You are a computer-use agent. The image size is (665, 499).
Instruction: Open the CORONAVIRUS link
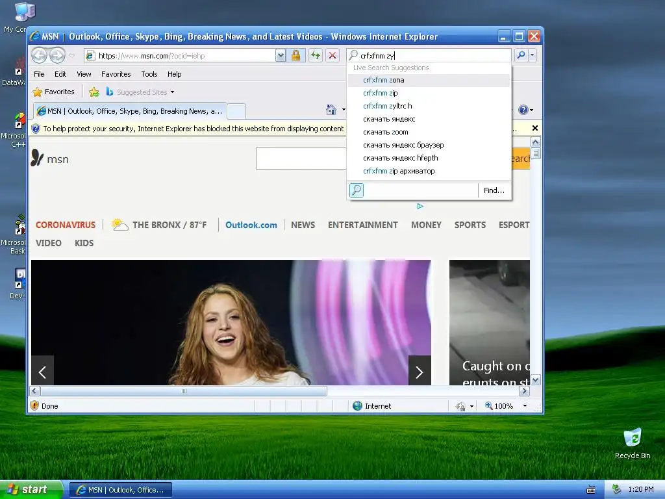[66, 225]
